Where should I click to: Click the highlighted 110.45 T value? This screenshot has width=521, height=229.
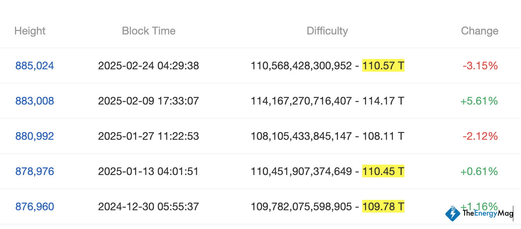(x=383, y=172)
